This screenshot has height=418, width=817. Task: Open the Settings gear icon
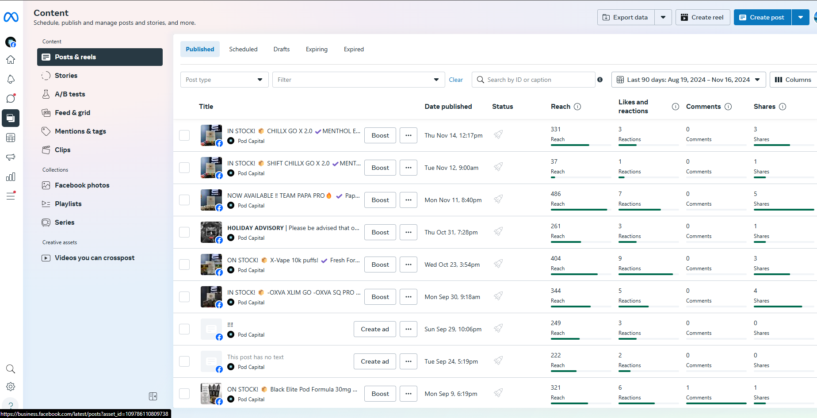[x=11, y=387]
